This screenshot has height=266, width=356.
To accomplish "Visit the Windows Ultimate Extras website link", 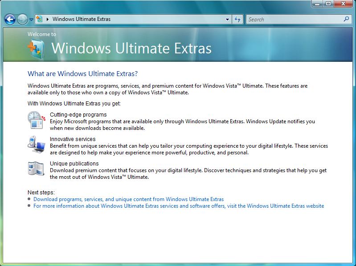I will click(x=179, y=206).
